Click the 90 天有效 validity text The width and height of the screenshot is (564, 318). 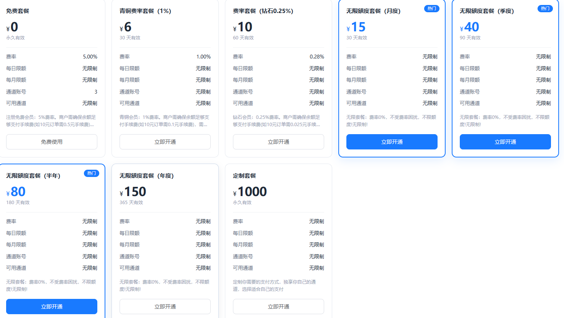470,38
